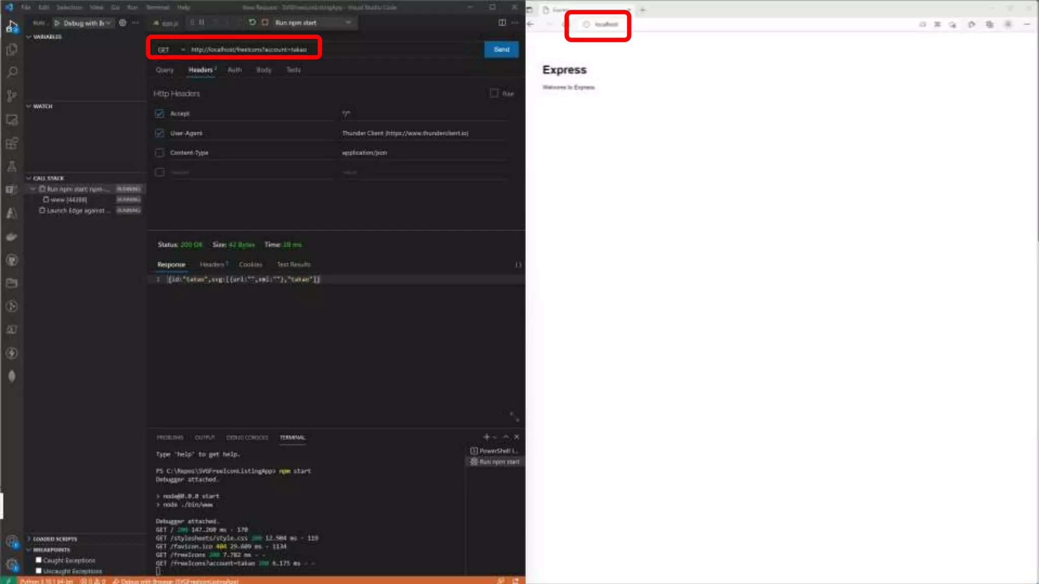Click Debug with Browser in status bar
Image resolution: width=1039 pixels, height=584 pixels.
[x=176, y=581]
